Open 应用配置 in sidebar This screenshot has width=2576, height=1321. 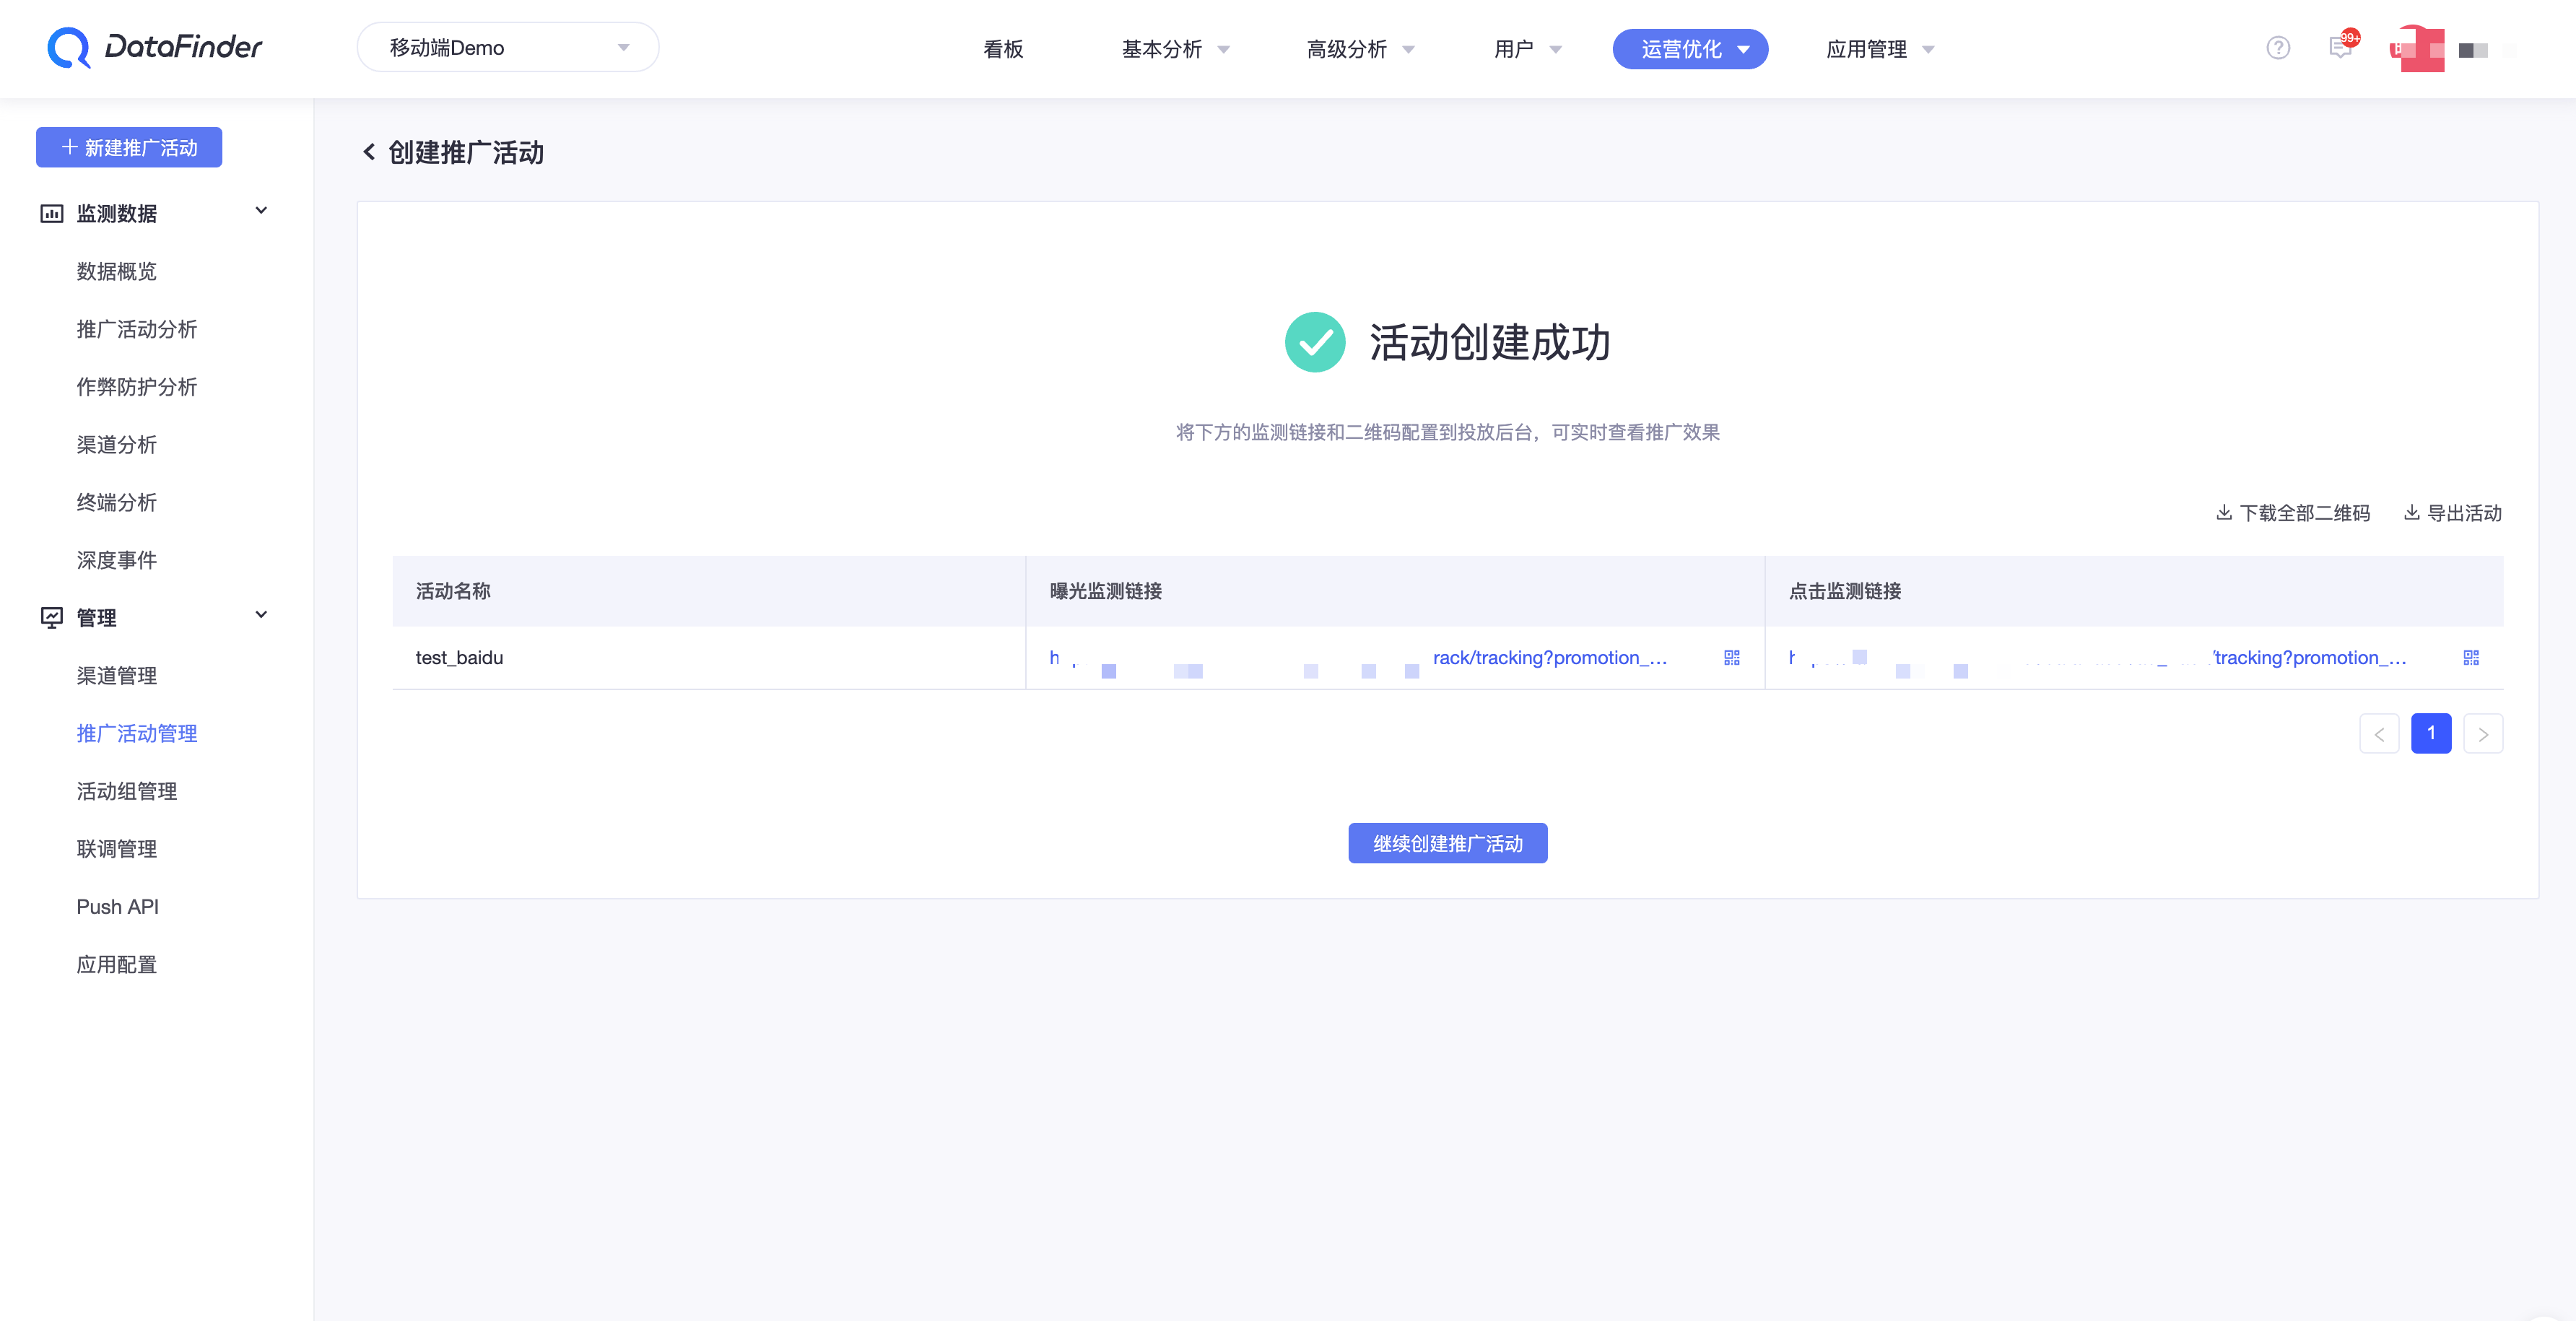coord(117,964)
